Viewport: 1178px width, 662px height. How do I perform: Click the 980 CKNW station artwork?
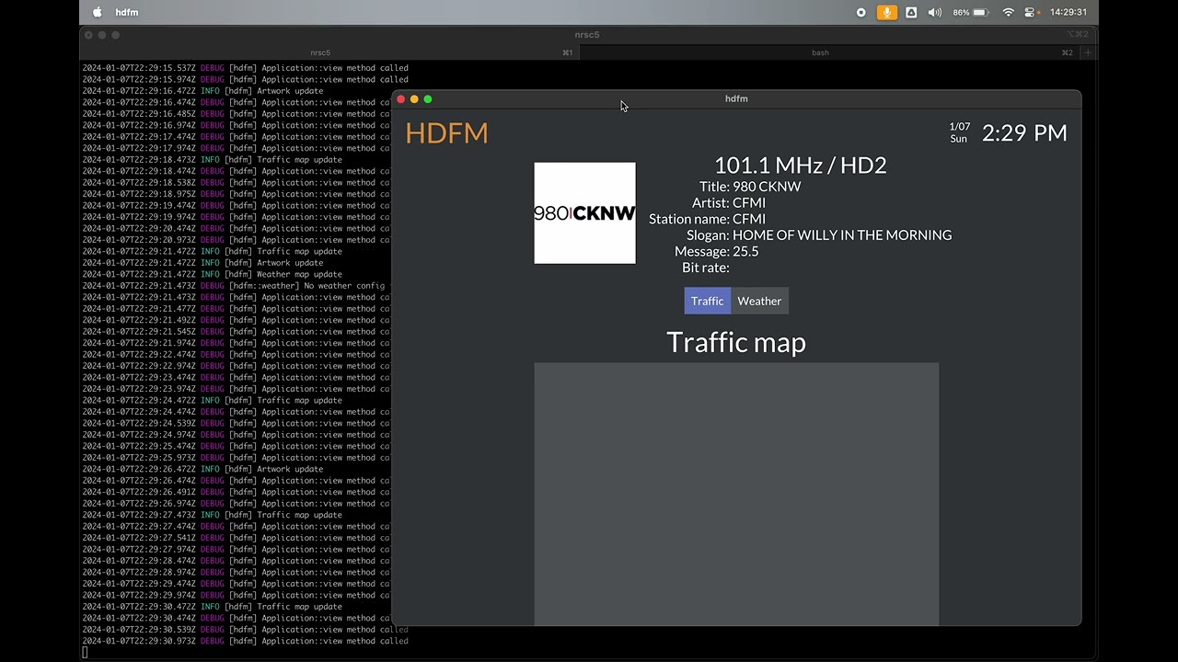(584, 213)
